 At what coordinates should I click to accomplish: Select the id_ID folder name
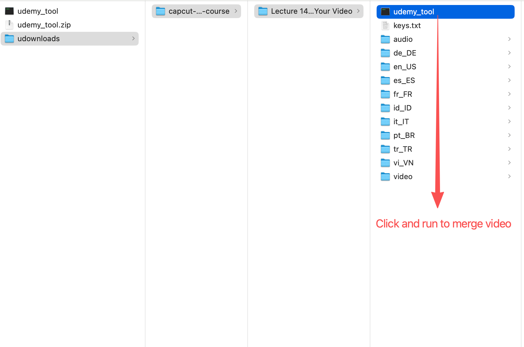tap(403, 108)
